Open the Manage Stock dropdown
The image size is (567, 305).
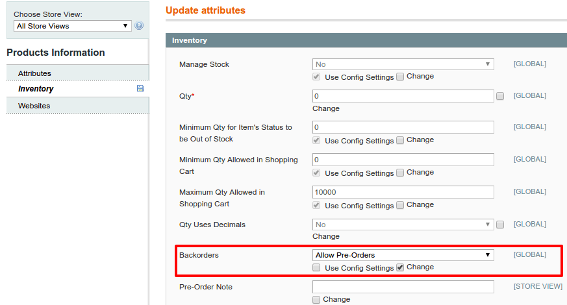[x=403, y=64]
